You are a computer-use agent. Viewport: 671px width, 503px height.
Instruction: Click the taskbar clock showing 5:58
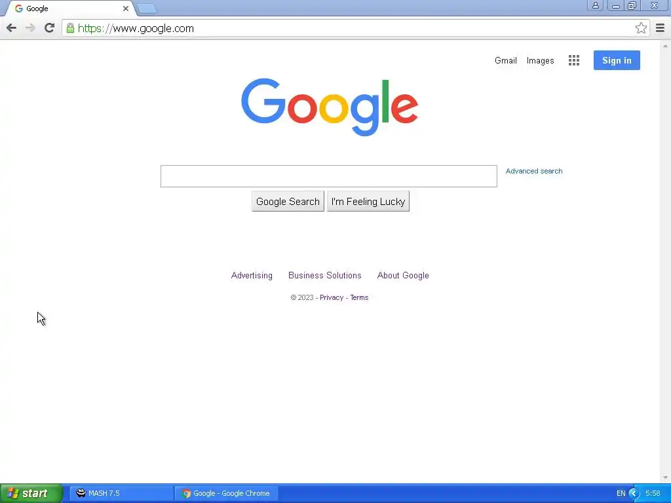[x=653, y=494]
